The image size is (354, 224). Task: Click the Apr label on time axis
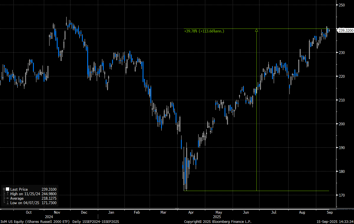point(191,213)
